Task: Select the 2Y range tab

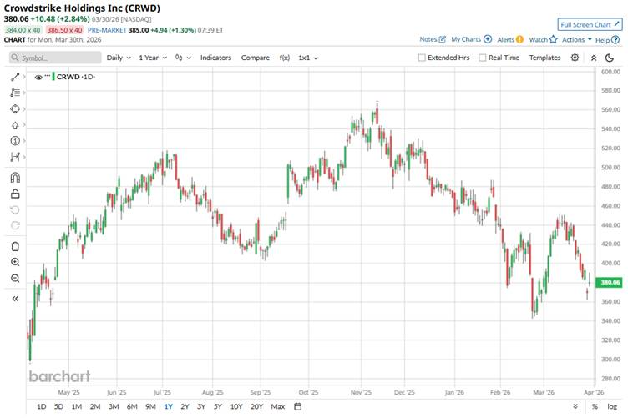Action: 185,406
